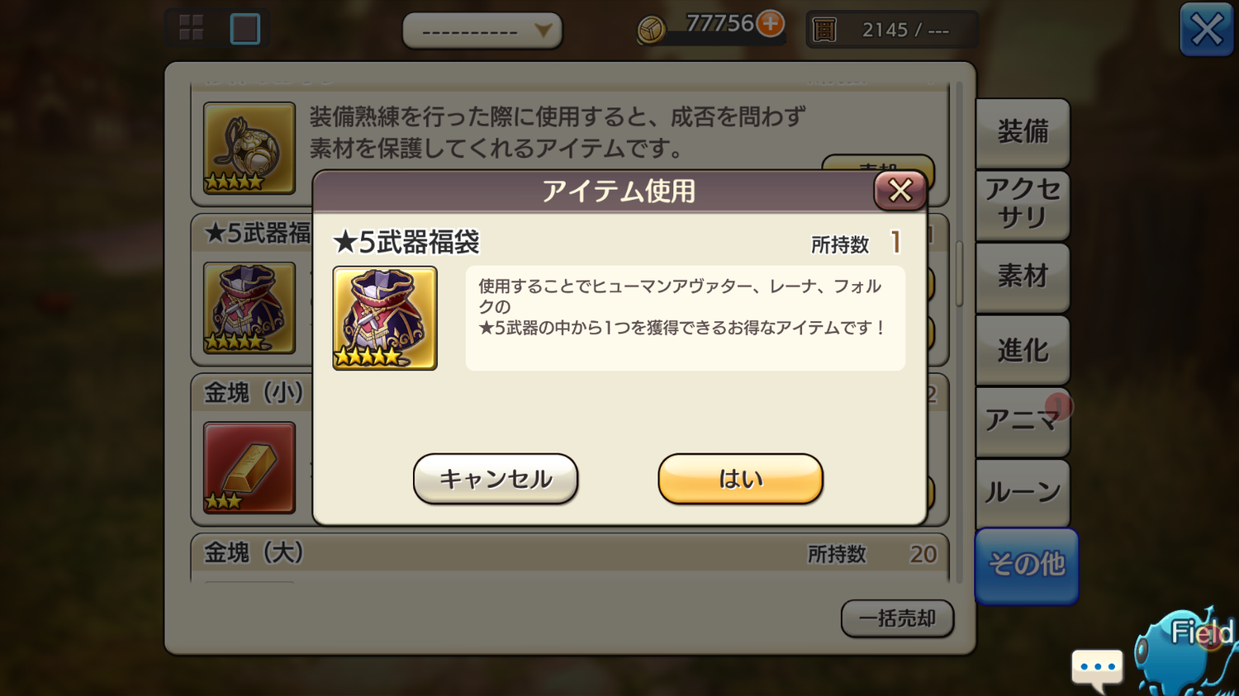The width and height of the screenshot is (1239, 696).
Task: Open the アクセサリ tab
Action: tap(1023, 204)
